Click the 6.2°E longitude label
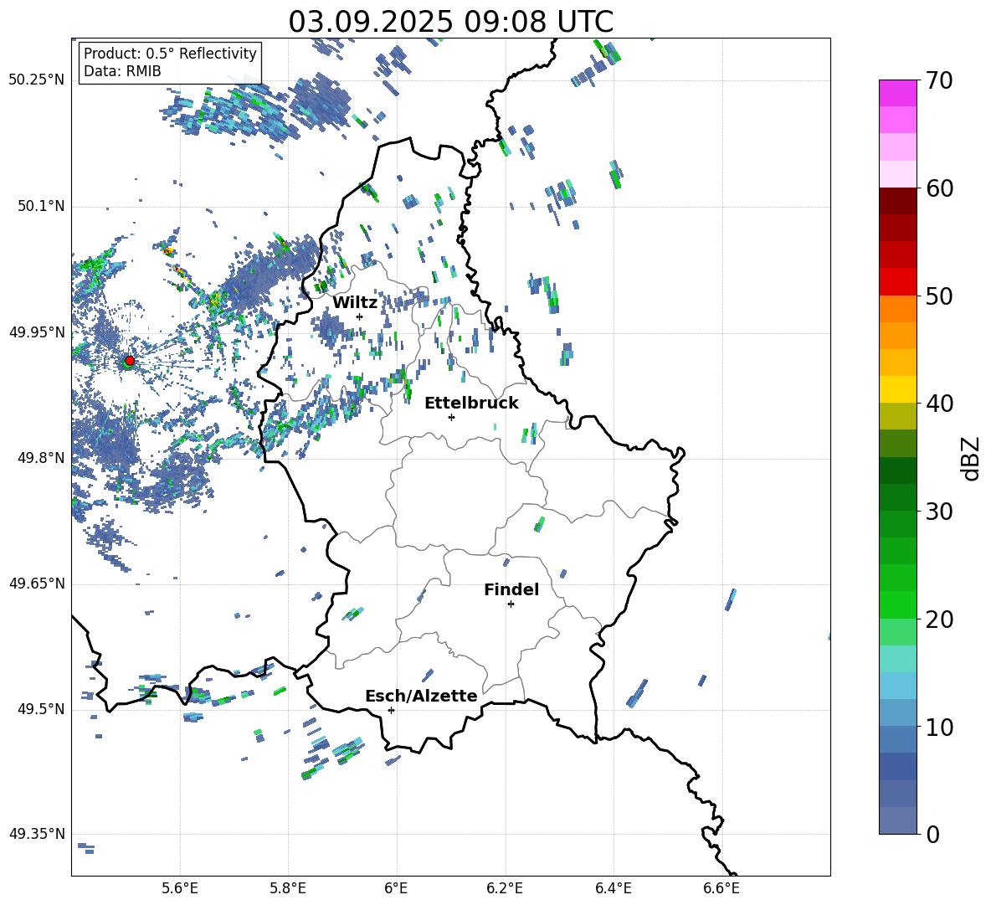Screen dimensions: 991x905 tap(505, 888)
